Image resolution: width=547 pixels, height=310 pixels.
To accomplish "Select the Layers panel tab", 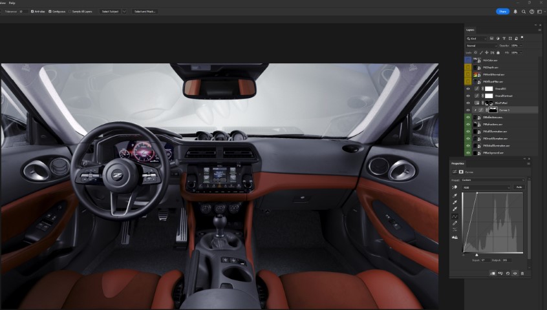I will 470,30.
